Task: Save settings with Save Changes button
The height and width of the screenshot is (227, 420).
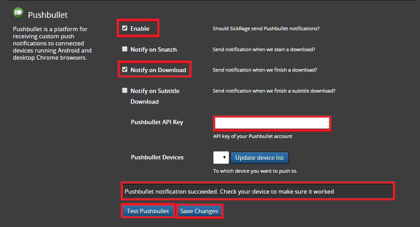Action: (x=199, y=211)
